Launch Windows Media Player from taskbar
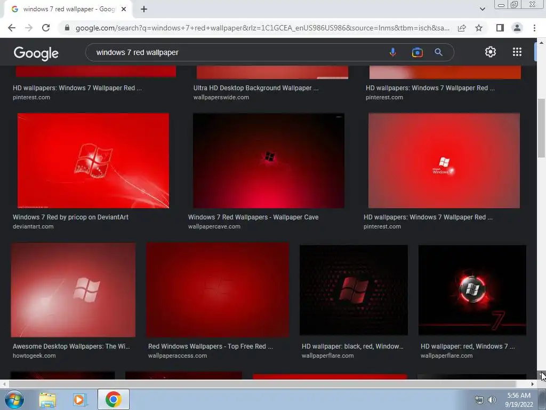This screenshot has height=410, width=546. tap(80, 399)
